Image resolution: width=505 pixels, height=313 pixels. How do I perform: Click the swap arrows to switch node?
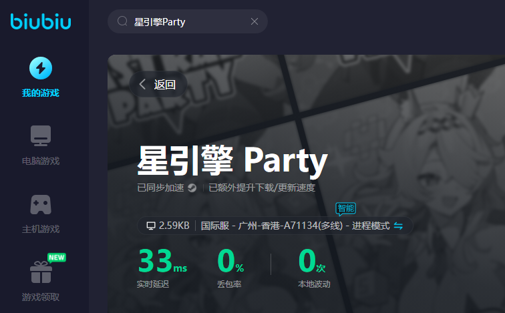point(398,226)
